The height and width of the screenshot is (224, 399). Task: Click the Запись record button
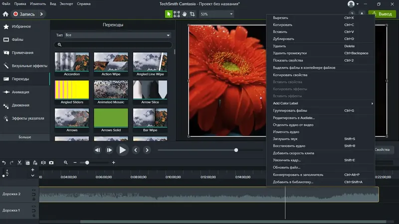point(25,14)
